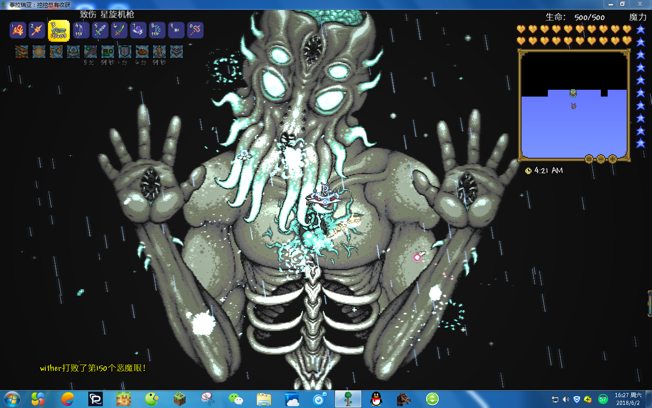
Task: Open the green circular e browser icon
Action: 432,399
